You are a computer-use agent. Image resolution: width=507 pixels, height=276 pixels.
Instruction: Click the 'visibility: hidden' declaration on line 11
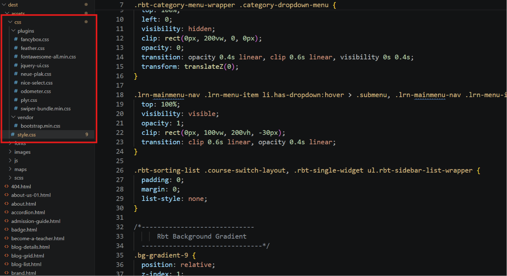[179, 29]
